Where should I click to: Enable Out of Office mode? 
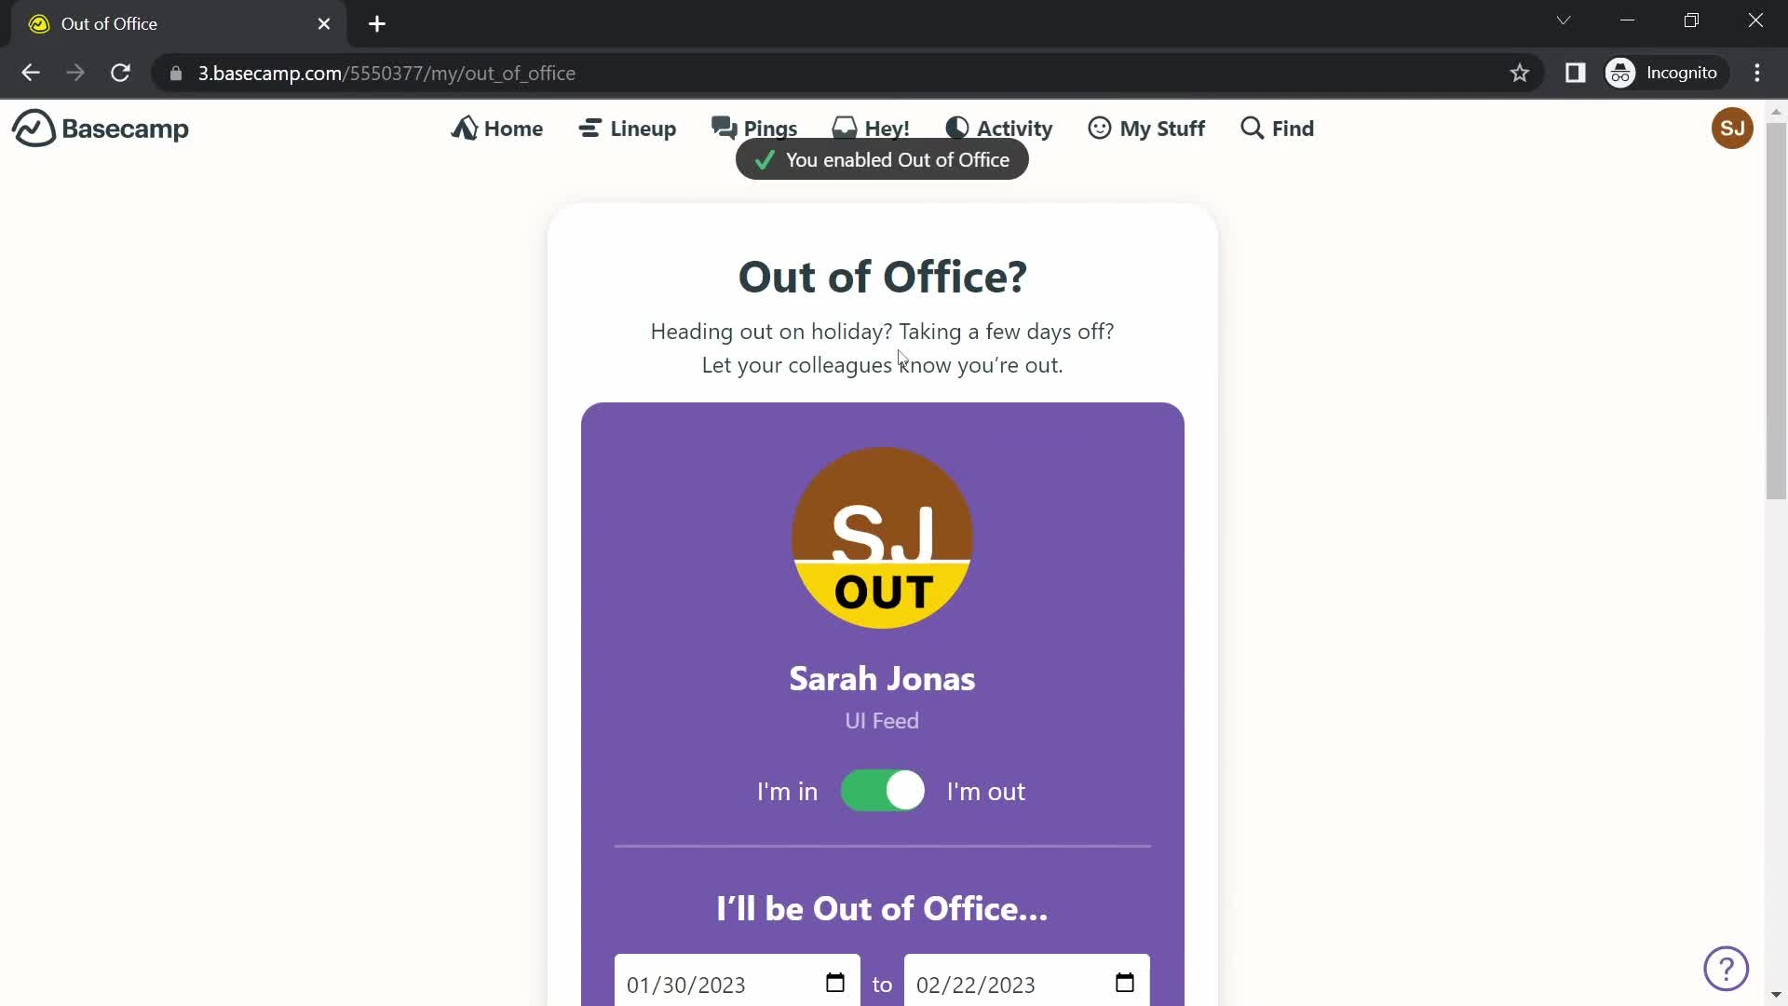[x=883, y=791]
